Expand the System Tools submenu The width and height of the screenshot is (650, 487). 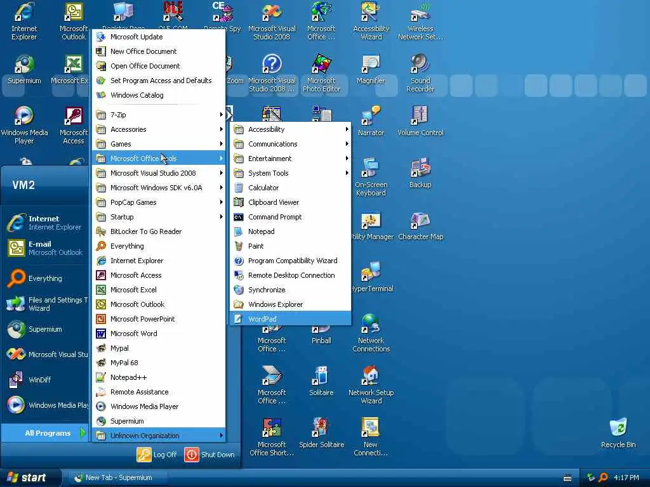point(290,173)
